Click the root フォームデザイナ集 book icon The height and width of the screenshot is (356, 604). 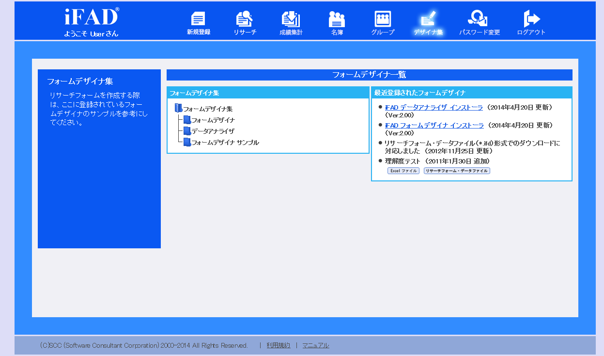[x=178, y=108]
